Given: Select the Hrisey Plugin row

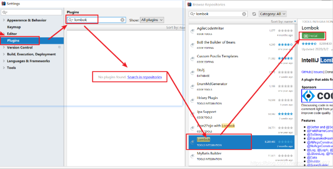Looking at the screenshot, I should [x=242, y=100].
